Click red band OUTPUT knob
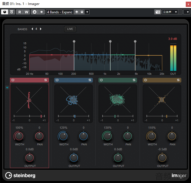 30,158
